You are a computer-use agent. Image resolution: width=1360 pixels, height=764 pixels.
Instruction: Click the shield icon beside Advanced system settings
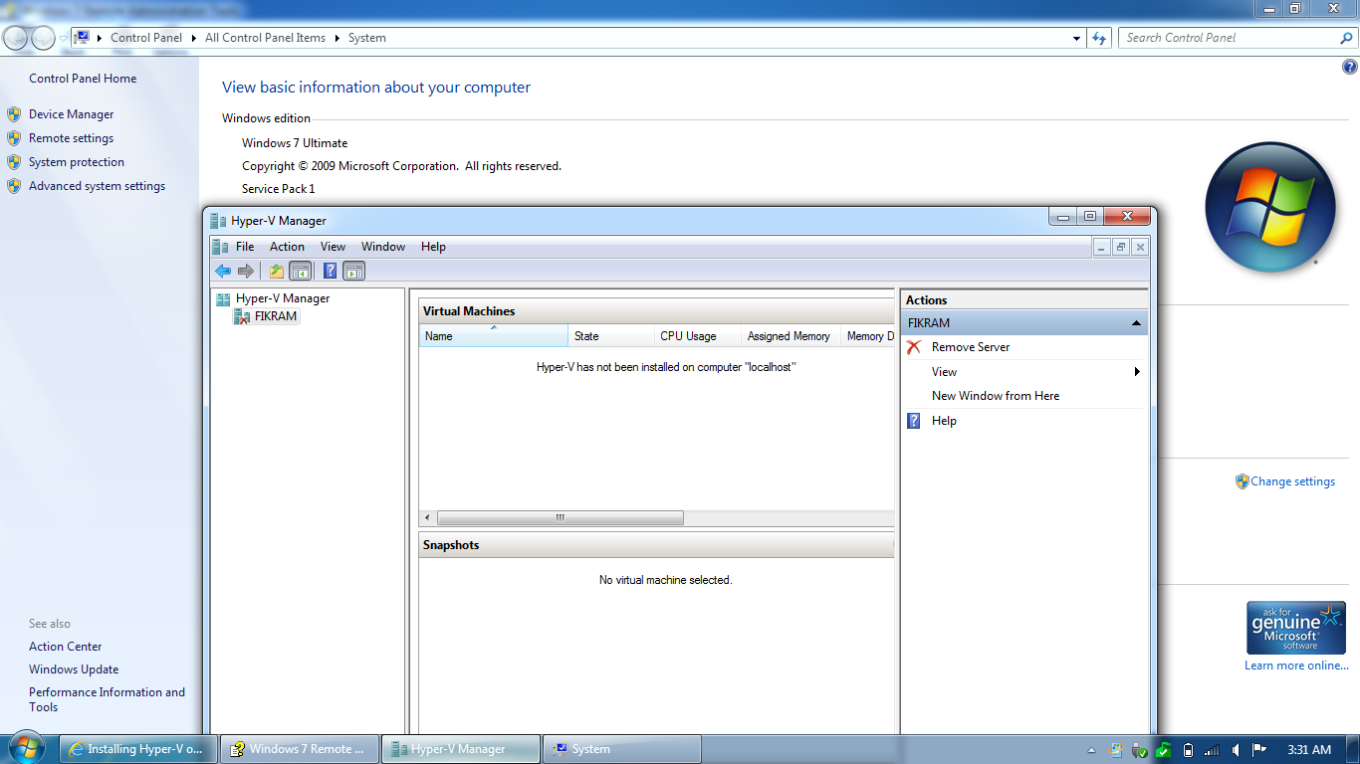pos(14,186)
